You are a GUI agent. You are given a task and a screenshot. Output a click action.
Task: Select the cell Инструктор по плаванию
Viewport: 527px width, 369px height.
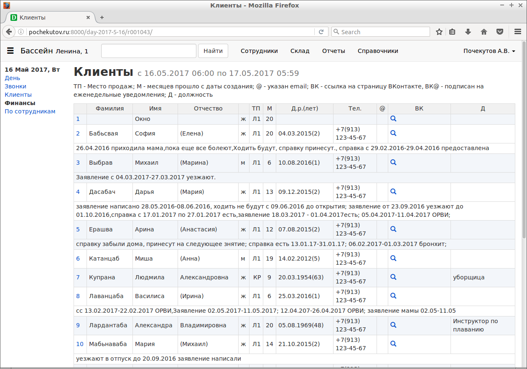[x=483, y=325]
